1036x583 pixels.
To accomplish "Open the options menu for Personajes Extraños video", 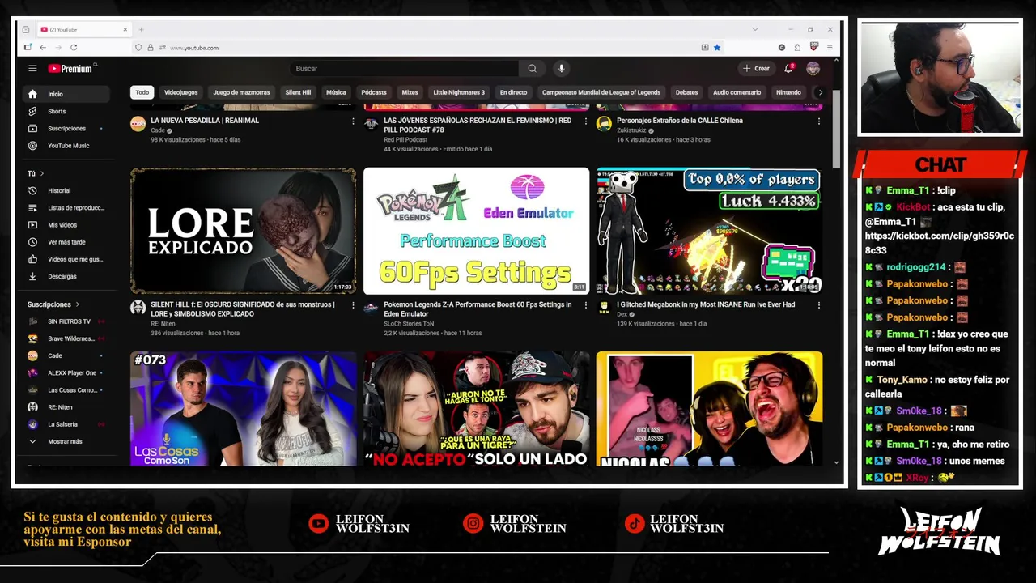I will click(x=818, y=121).
